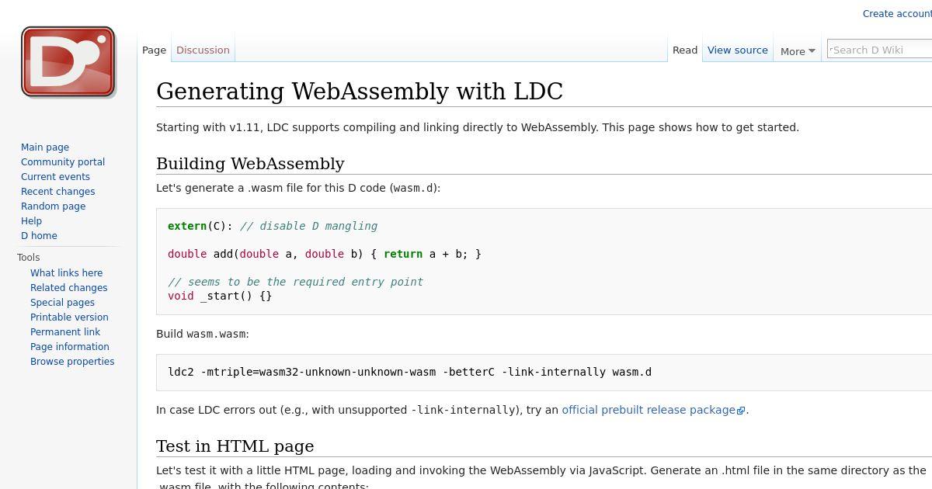Image resolution: width=932 pixels, height=489 pixels.
Task: Open Browse properties
Action: (72, 361)
